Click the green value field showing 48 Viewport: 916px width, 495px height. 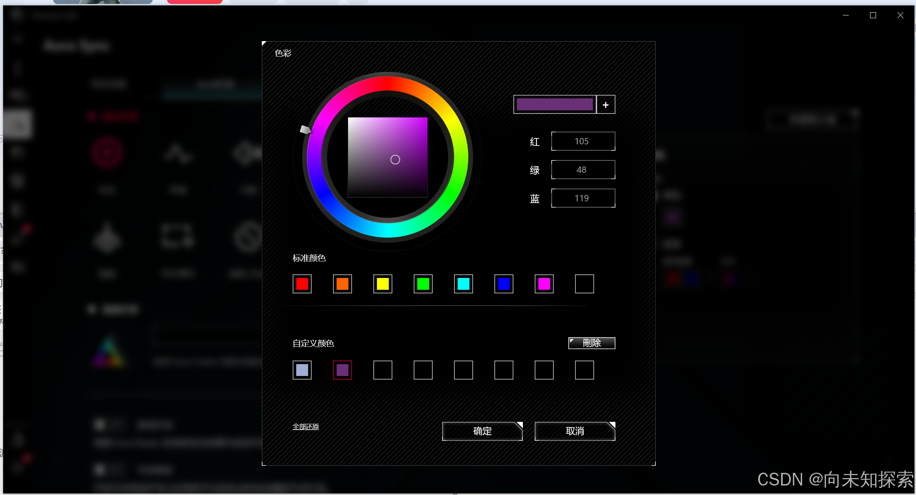point(583,170)
